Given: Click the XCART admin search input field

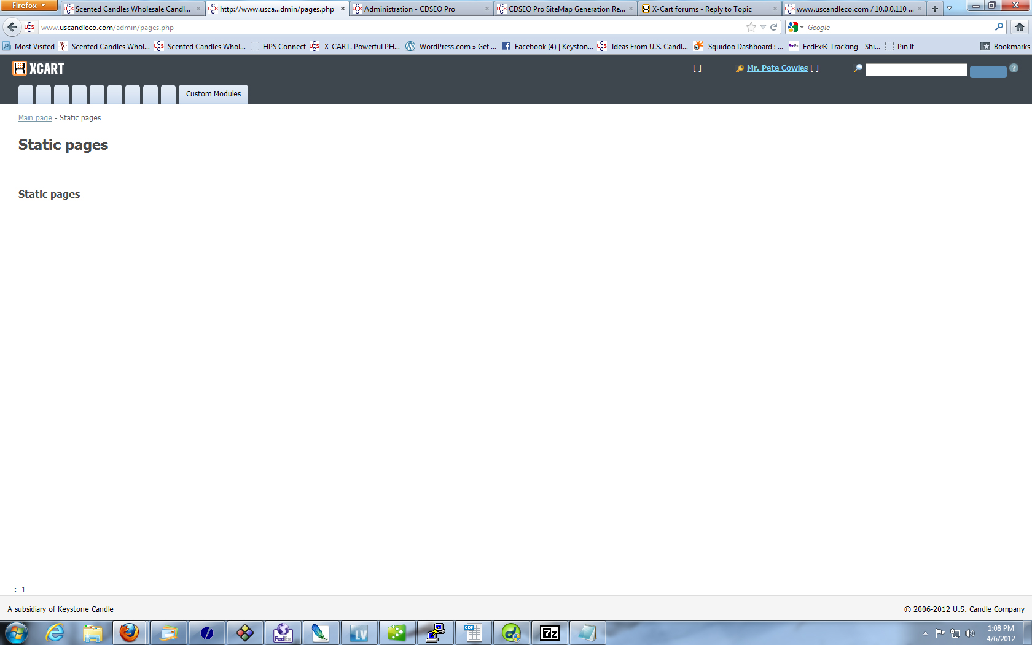Looking at the screenshot, I should (916, 70).
